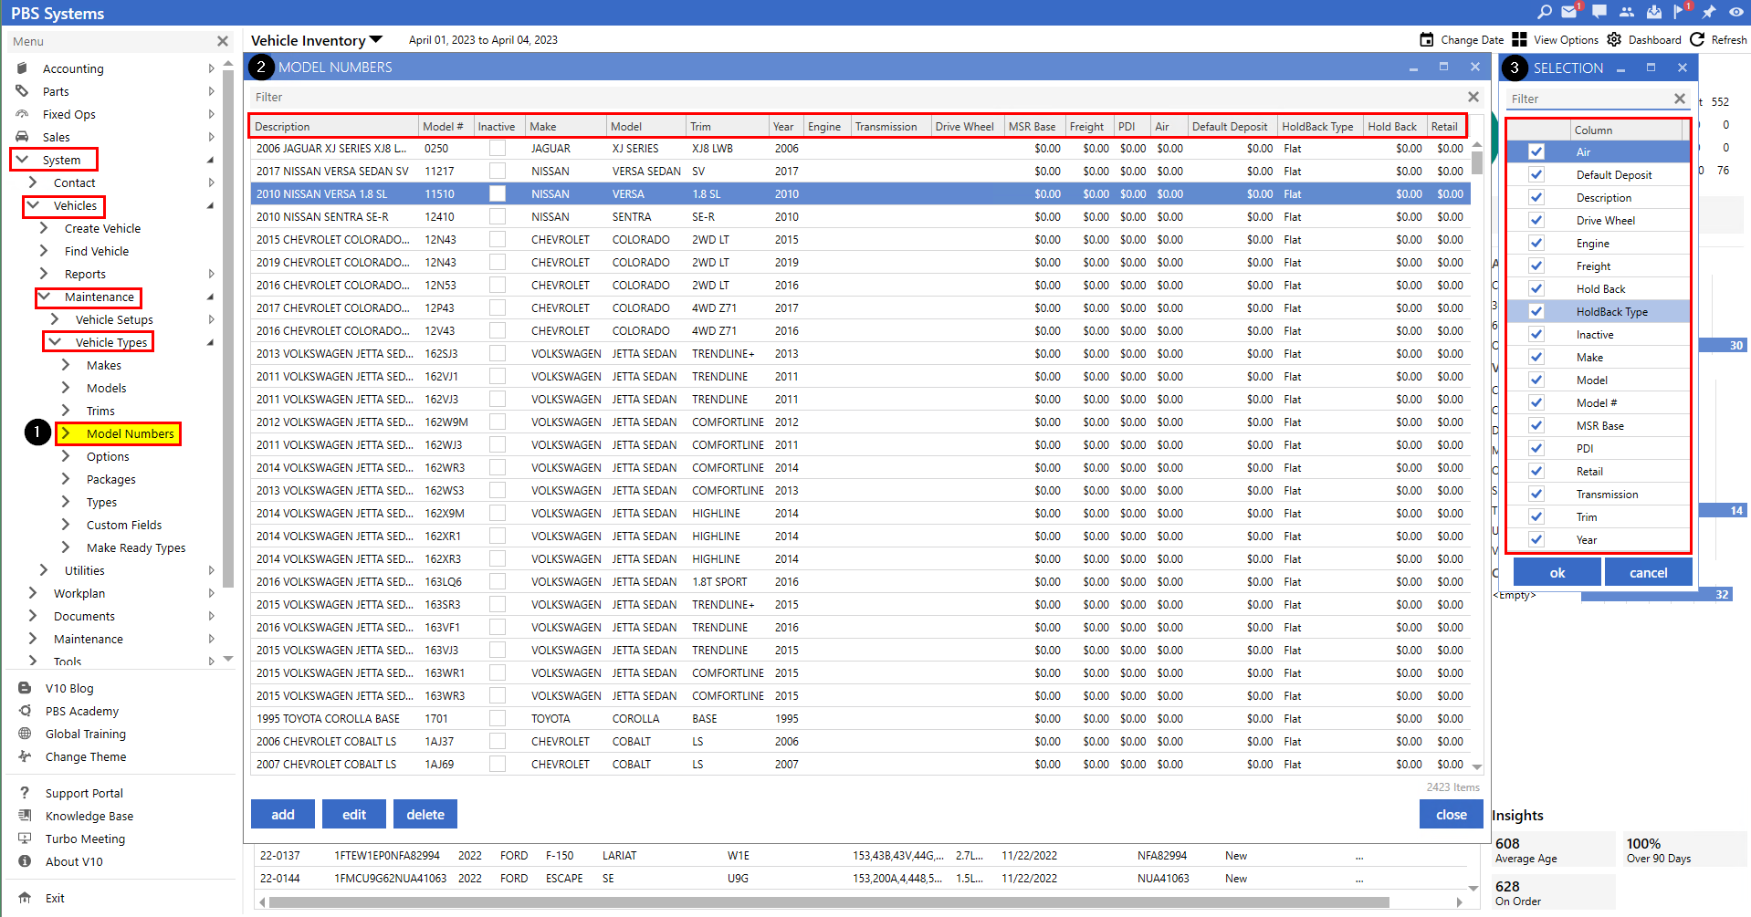The height and width of the screenshot is (917, 1751).
Task: Select Trims in the menu tree
Action: click(100, 411)
